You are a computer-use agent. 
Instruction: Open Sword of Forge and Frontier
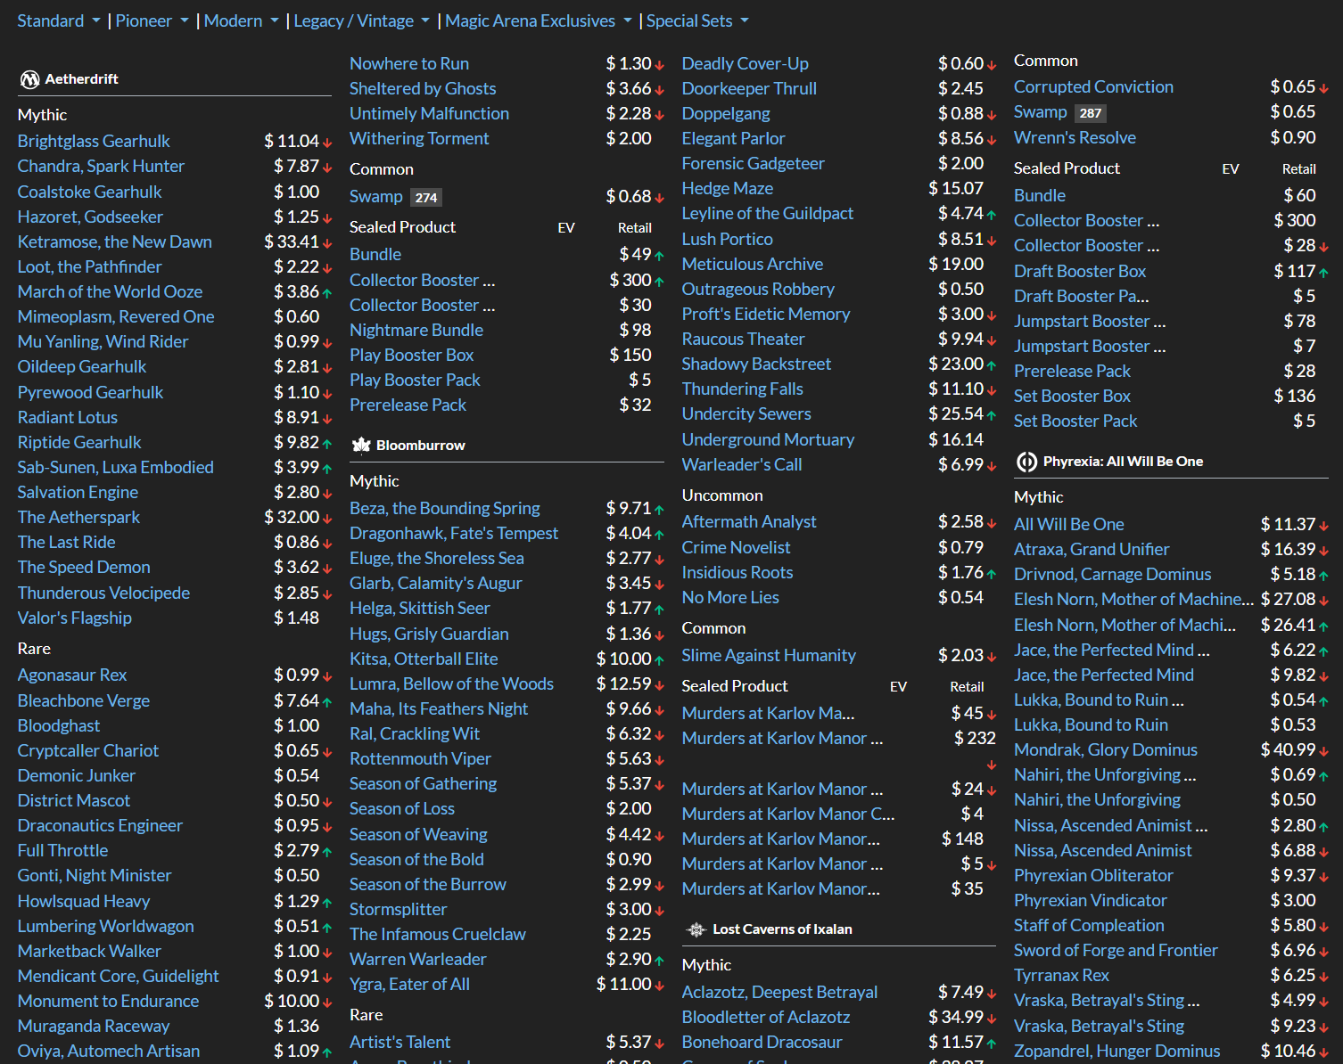click(1116, 950)
